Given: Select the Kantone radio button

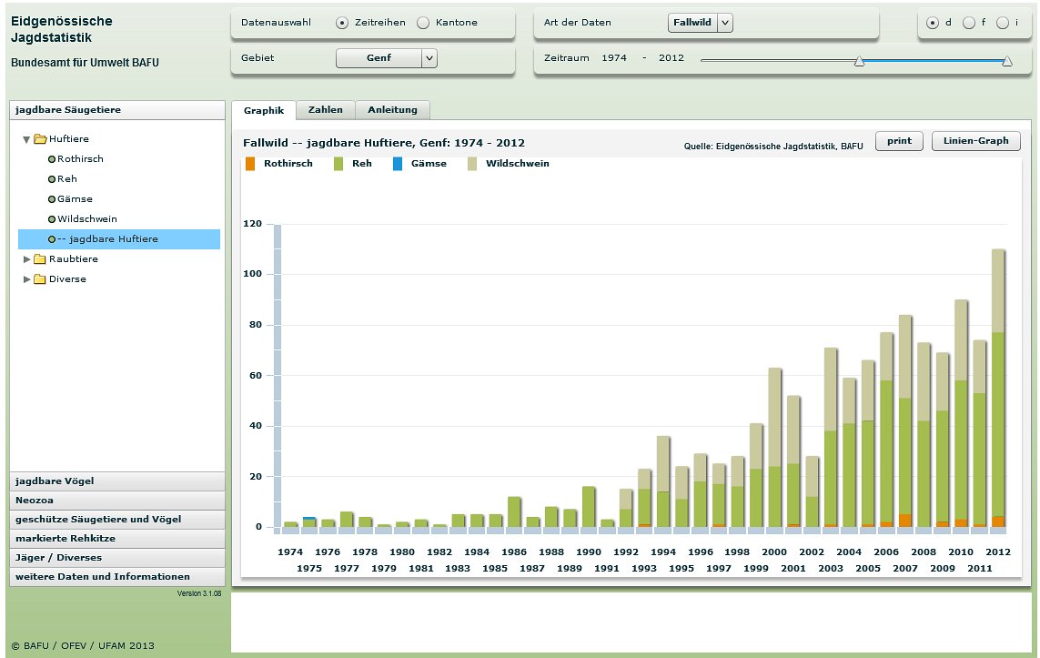Looking at the screenshot, I should pyautogui.click(x=423, y=23).
